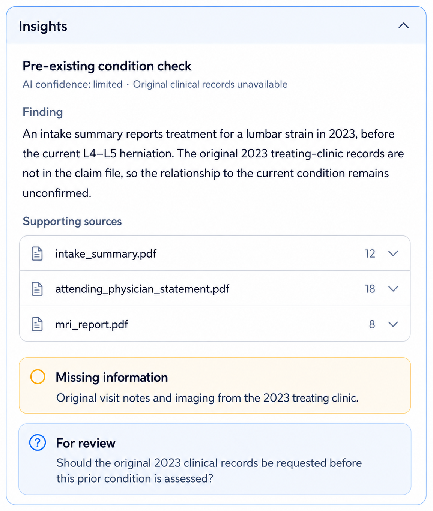Click the Insights panel title
The width and height of the screenshot is (433, 511).
click(43, 26)
